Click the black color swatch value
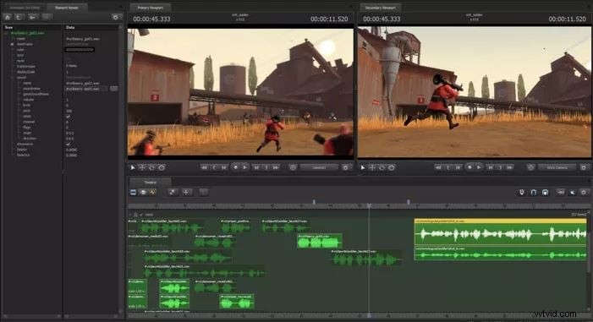593x322 pixels. (80, 50)
